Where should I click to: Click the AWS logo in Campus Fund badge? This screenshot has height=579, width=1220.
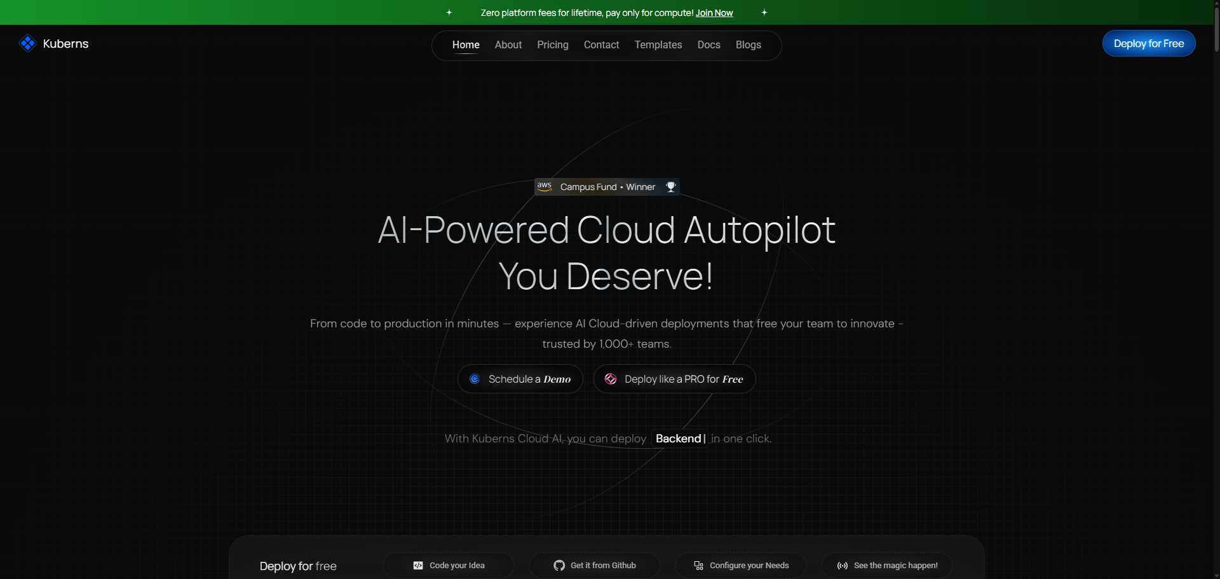[x=545, y=186]
